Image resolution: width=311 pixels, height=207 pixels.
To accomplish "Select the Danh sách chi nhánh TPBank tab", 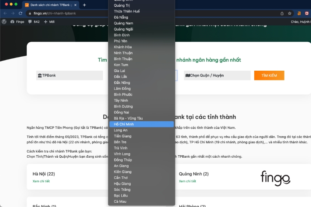I will click(x=51, y=5).
